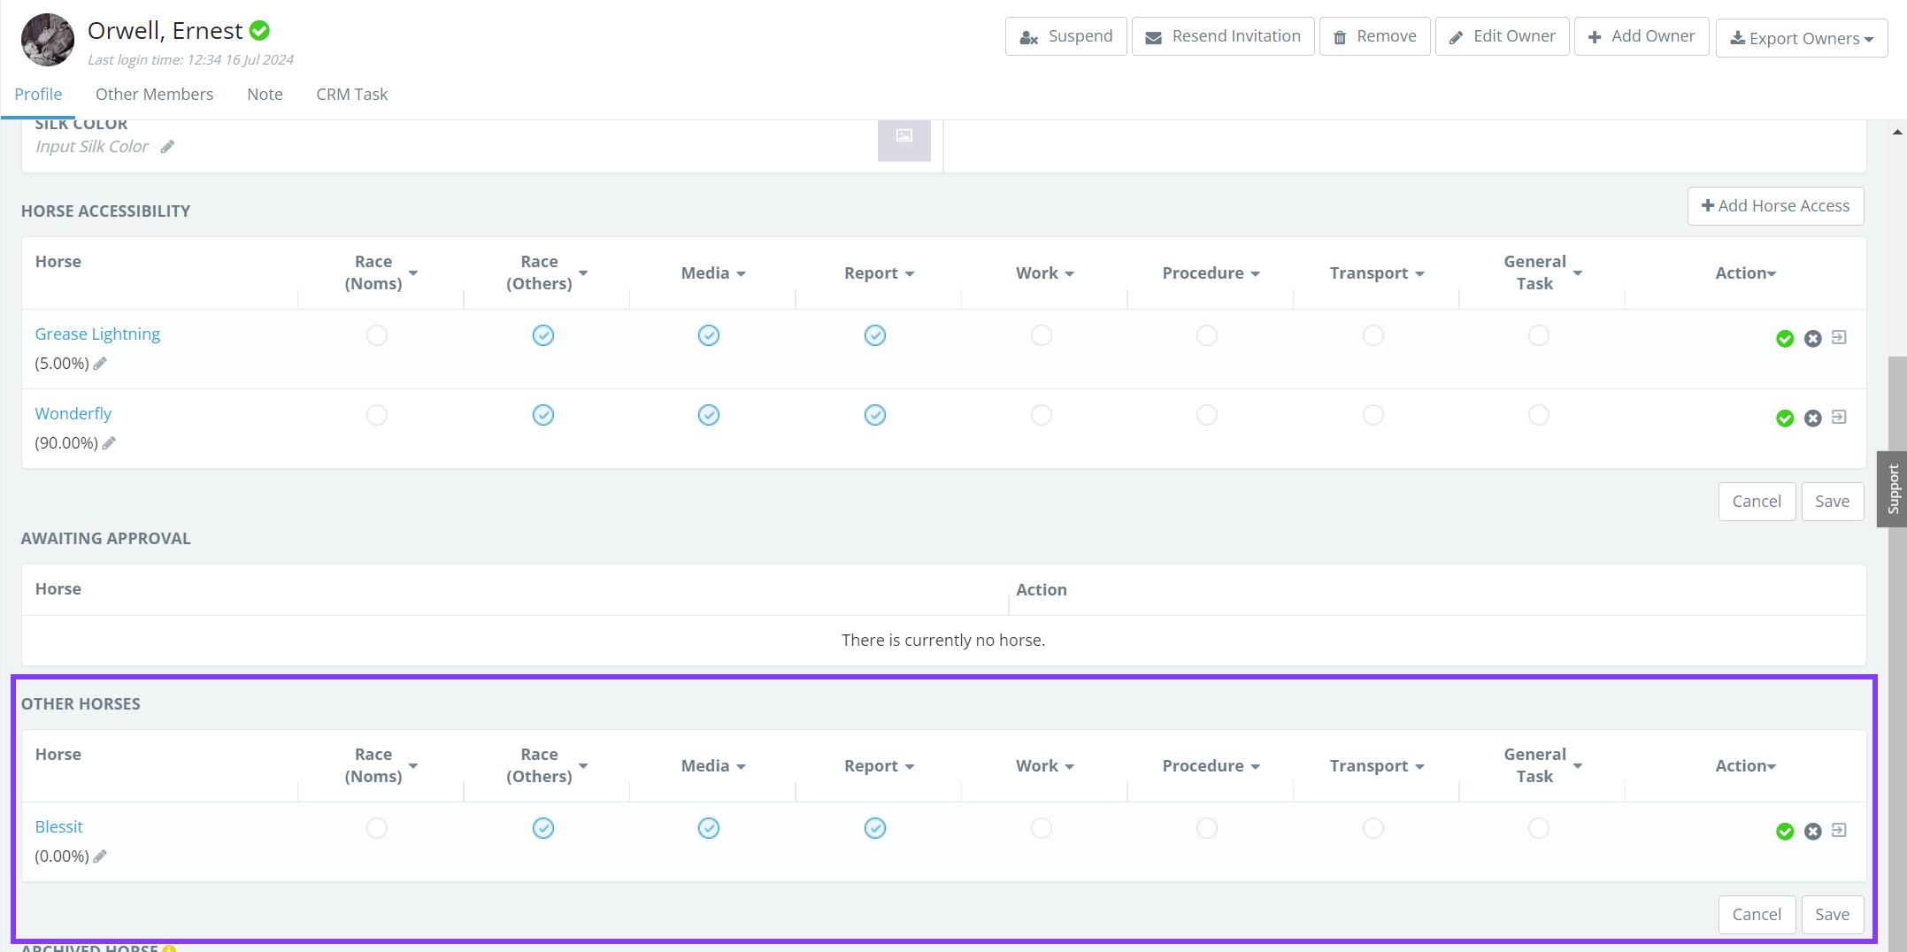Expand the Transport column dropdown in Other Horses
Image resolution: width=1907 pixels, height=952 pixels.
tap(1377, 766)
